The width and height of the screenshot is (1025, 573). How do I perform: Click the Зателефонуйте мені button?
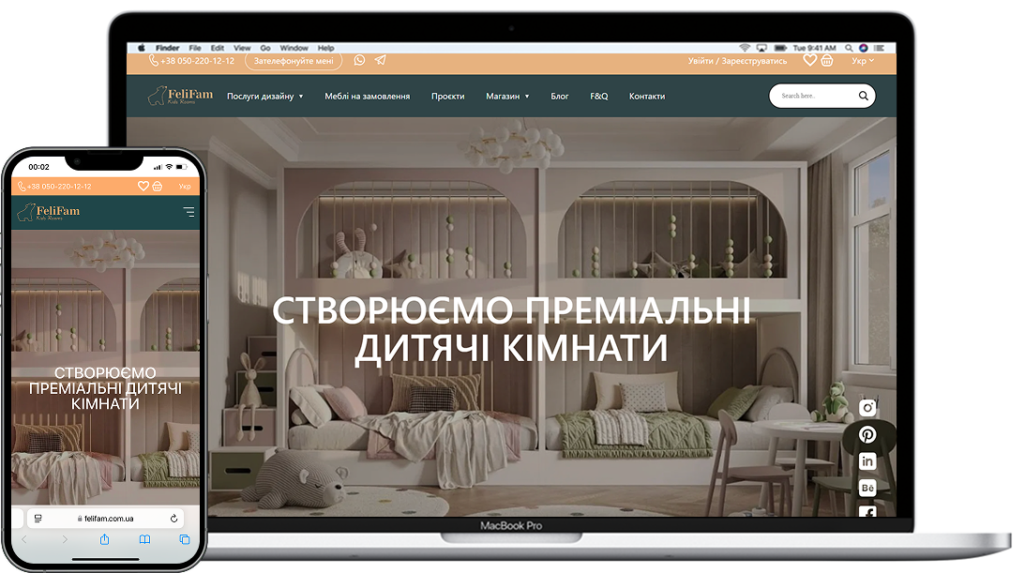[x=294, y=61]
